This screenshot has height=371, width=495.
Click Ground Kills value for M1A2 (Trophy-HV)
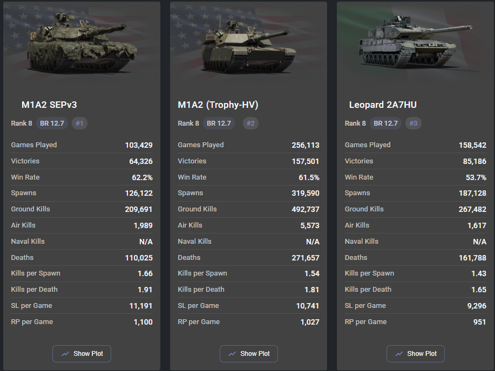point(306,209)
